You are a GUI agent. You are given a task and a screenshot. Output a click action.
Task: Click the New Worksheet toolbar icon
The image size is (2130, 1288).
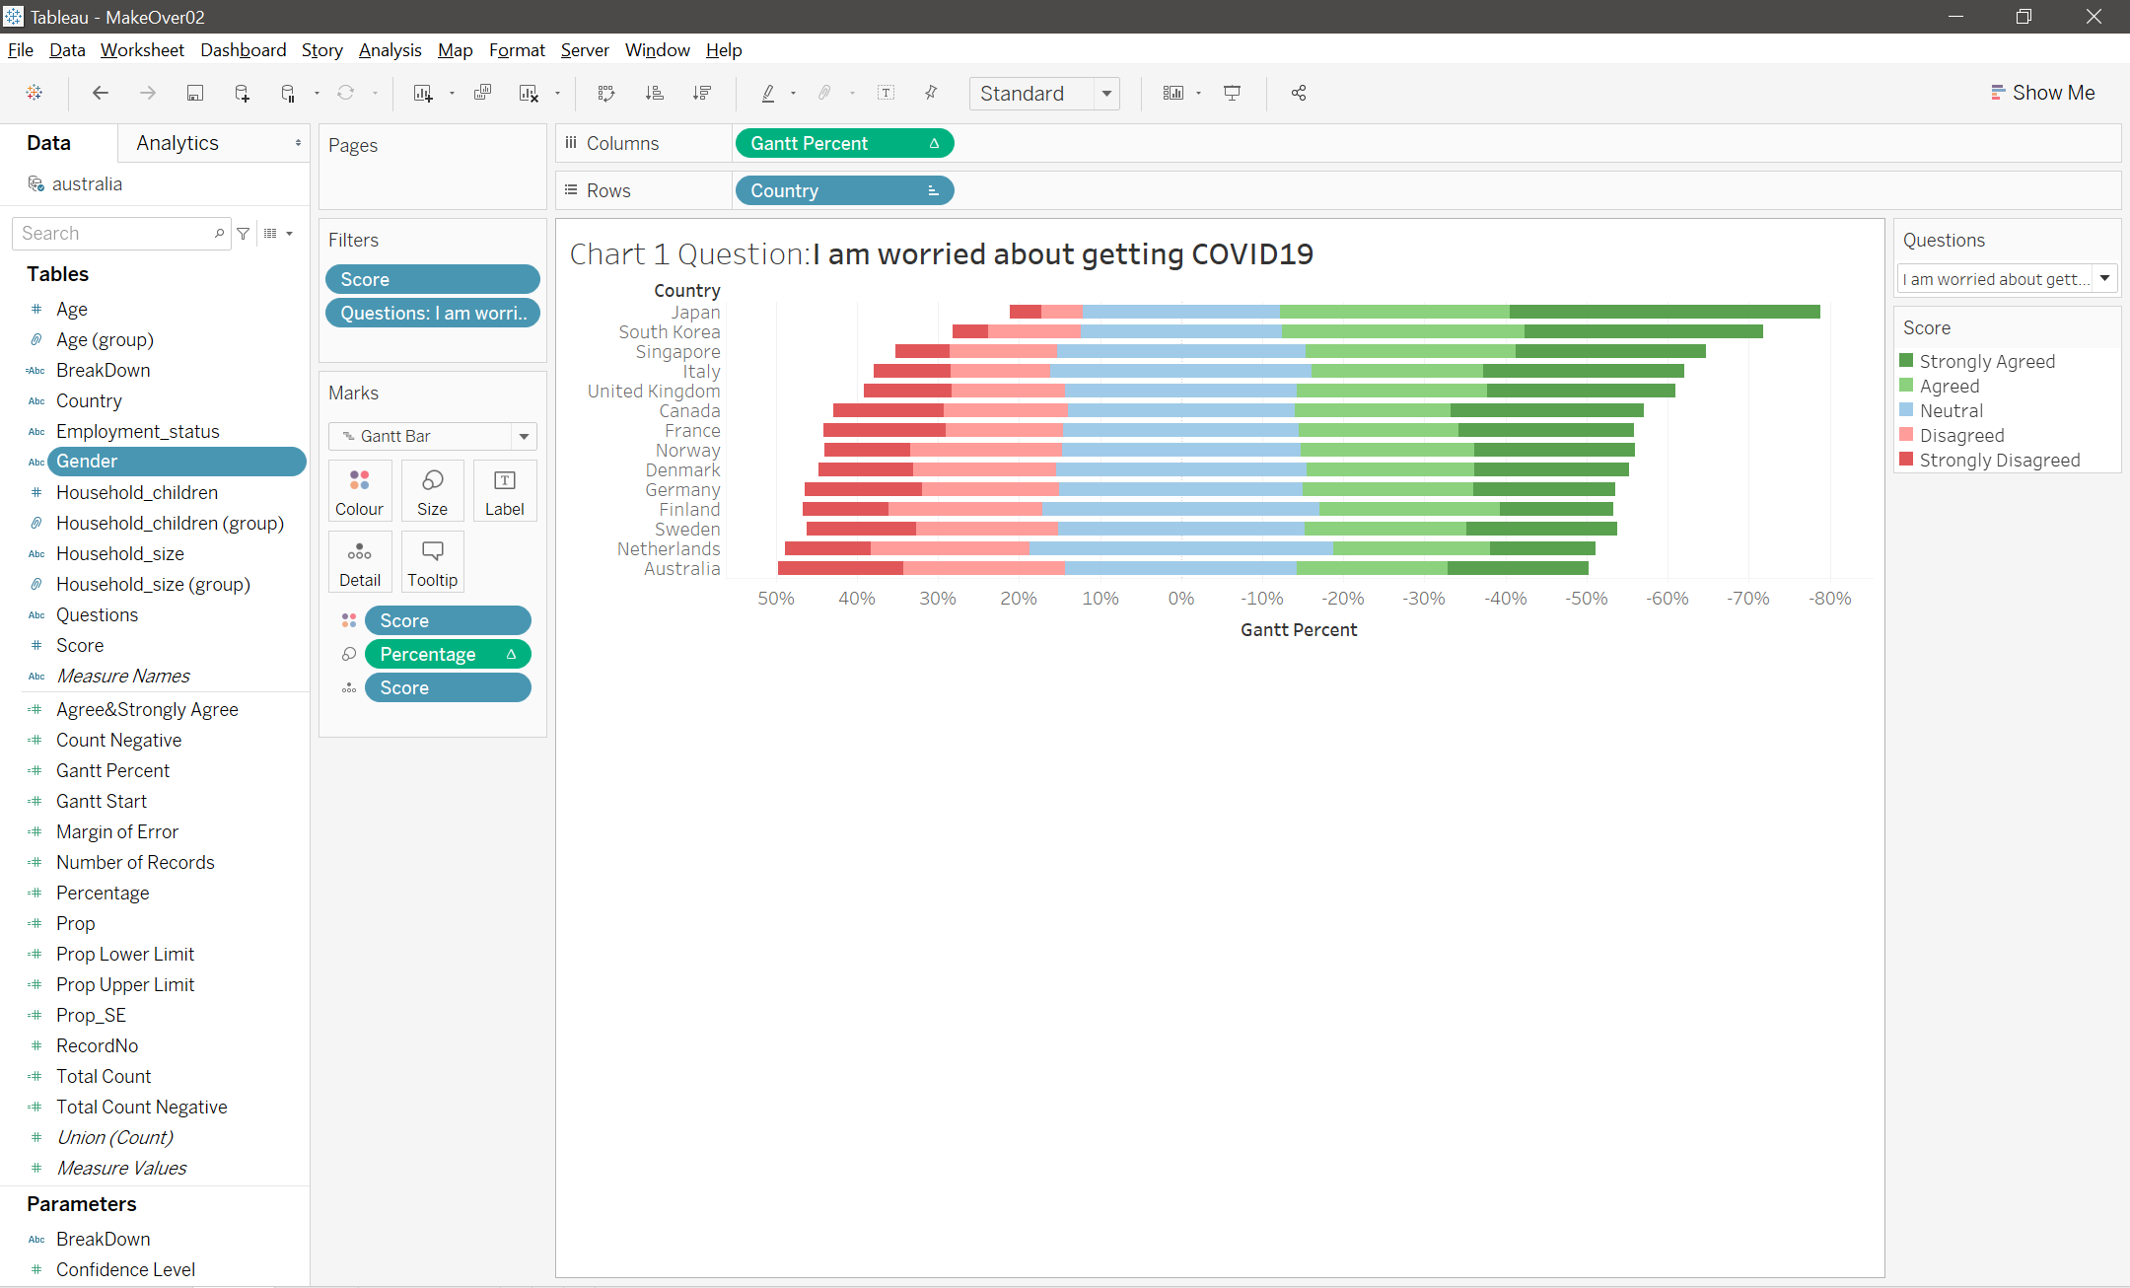(423, 93)
